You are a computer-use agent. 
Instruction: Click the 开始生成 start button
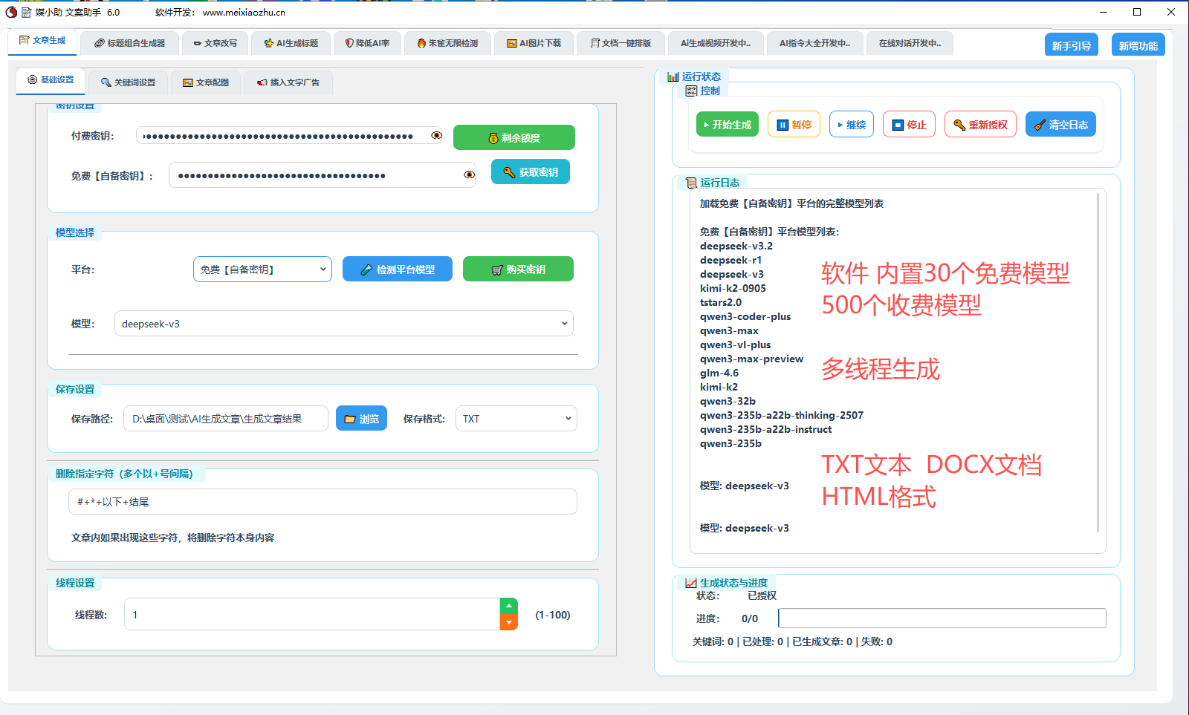coord(727,125)
